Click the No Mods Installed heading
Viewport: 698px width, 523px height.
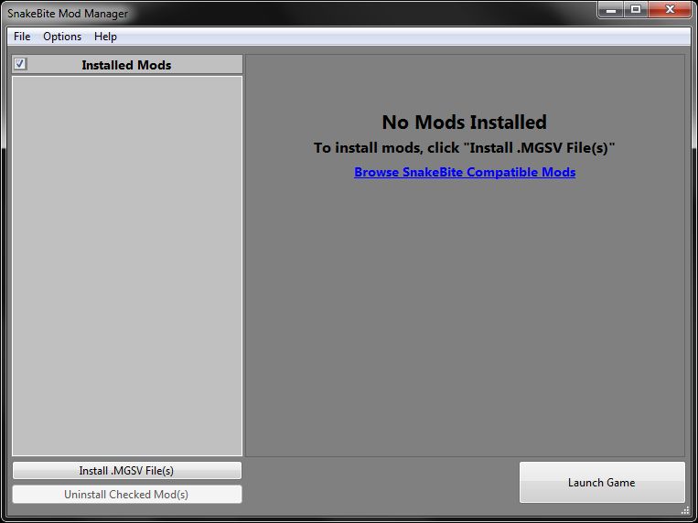pos(465,122)
